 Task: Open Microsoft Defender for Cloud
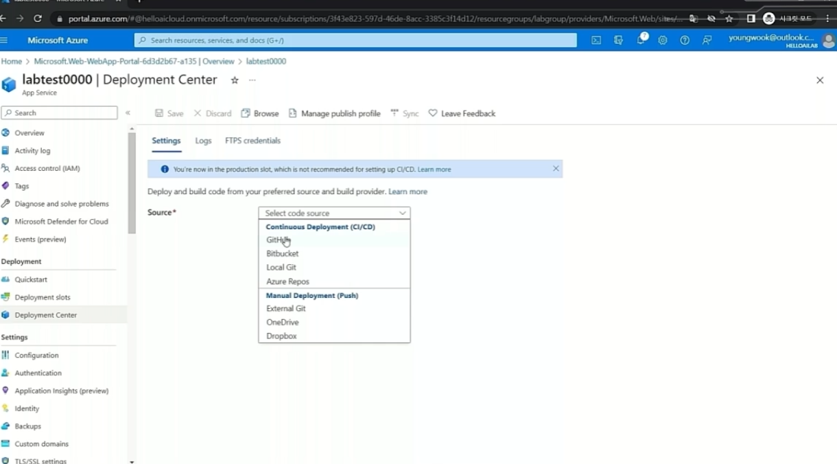[63, 222]
